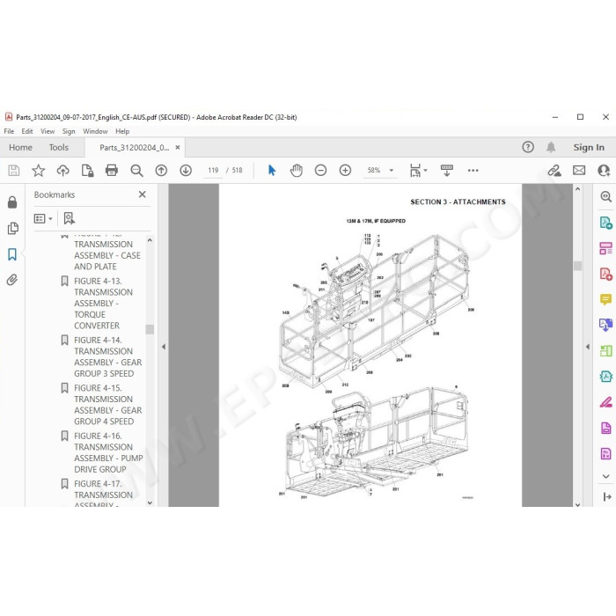Open the Window menu
This screenshot has height=616, width=616.
tap(95, 131)
